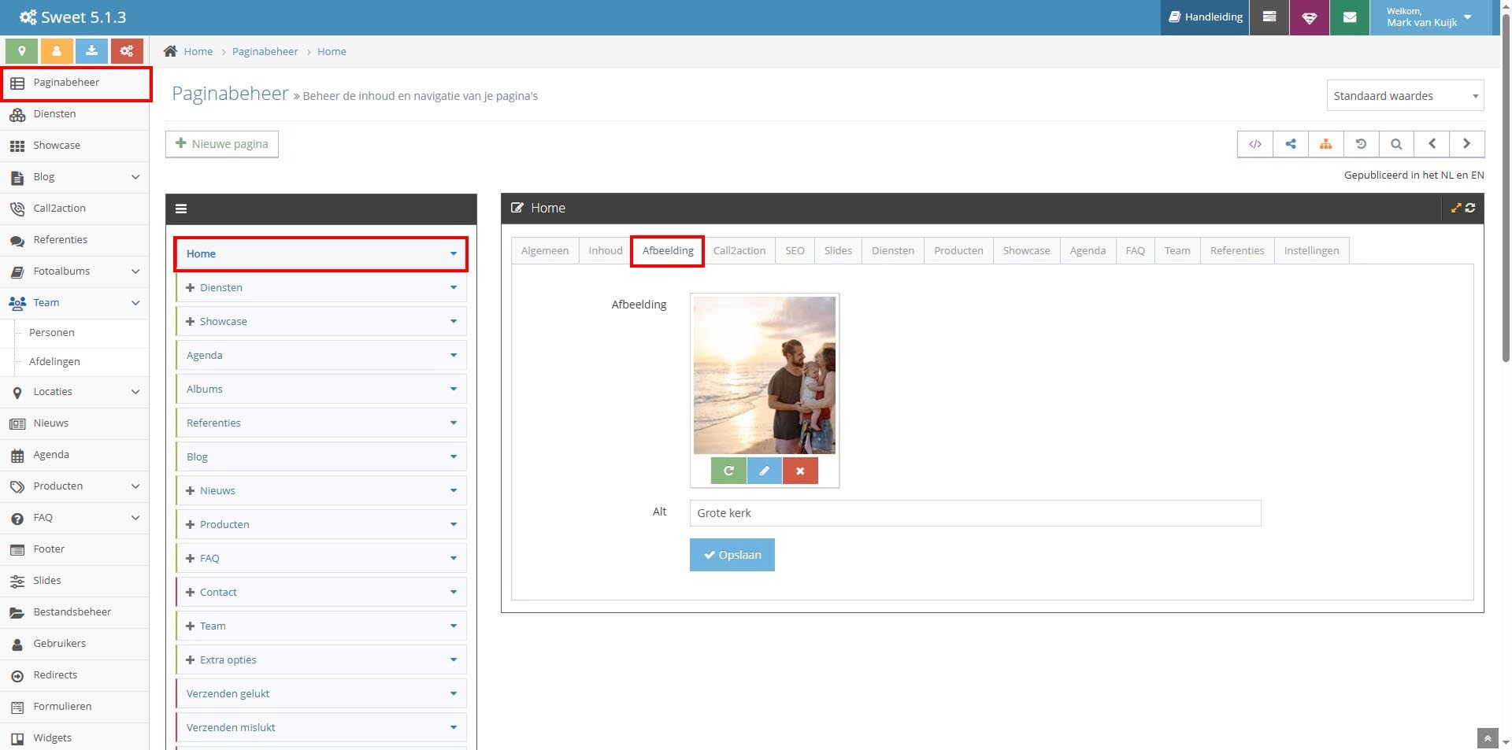
Task: Click the orange user shortcut button
Action: 57,51
